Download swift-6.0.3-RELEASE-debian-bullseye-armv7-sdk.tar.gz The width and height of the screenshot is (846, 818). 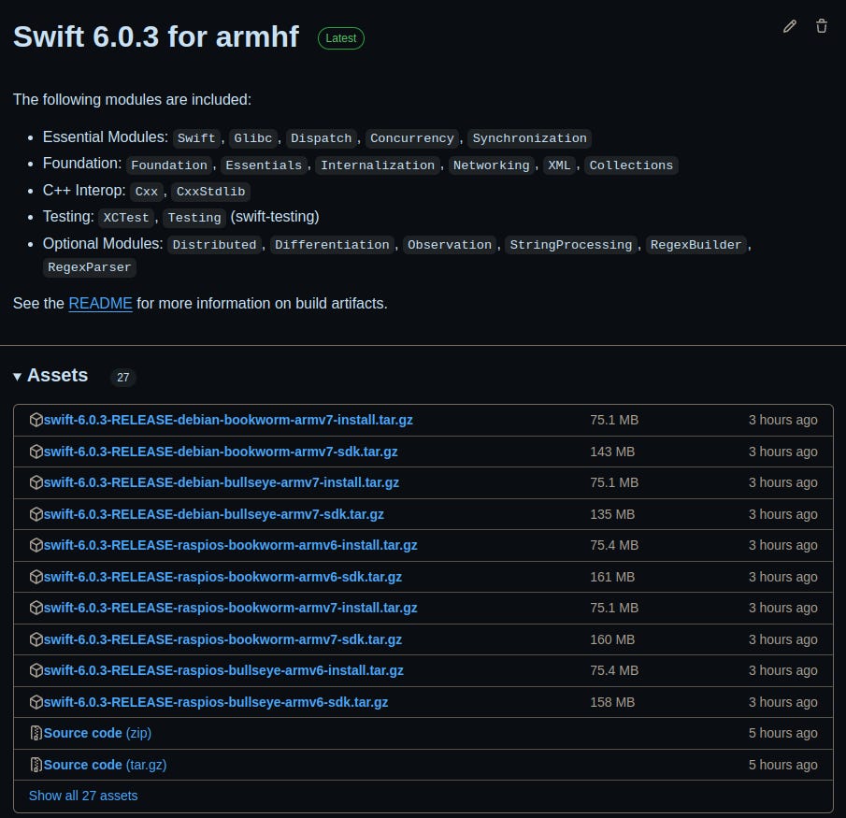tap(214, 514)
